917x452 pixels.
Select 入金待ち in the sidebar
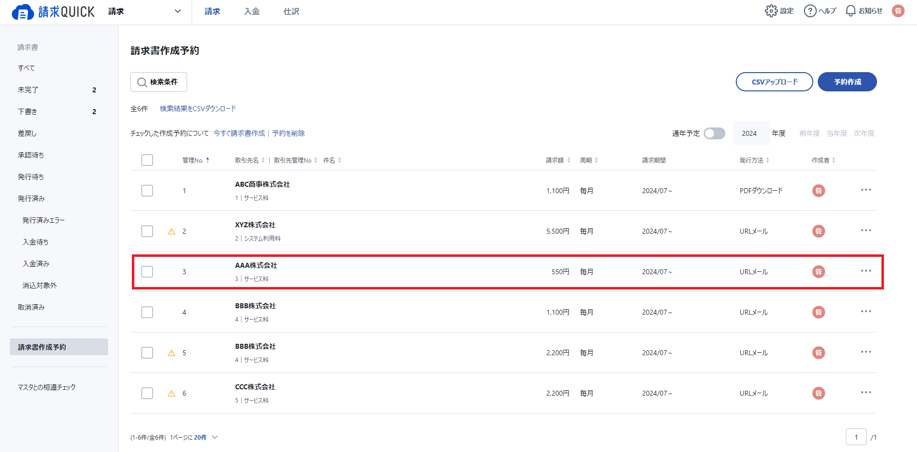pos(36,242)
